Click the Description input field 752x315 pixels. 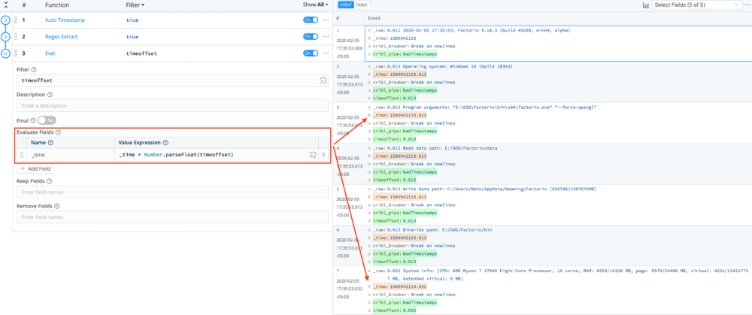tap(173, 105)
